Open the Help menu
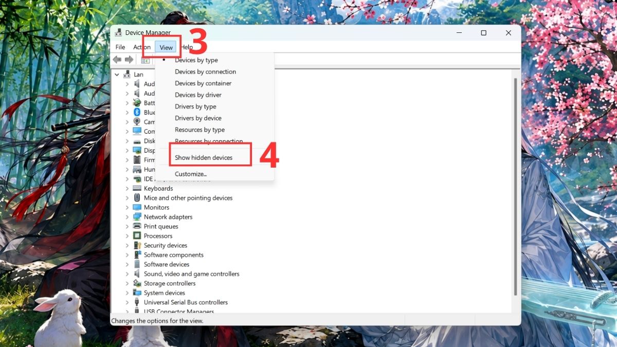Screen dimensions: 617x347 [187, 47]
